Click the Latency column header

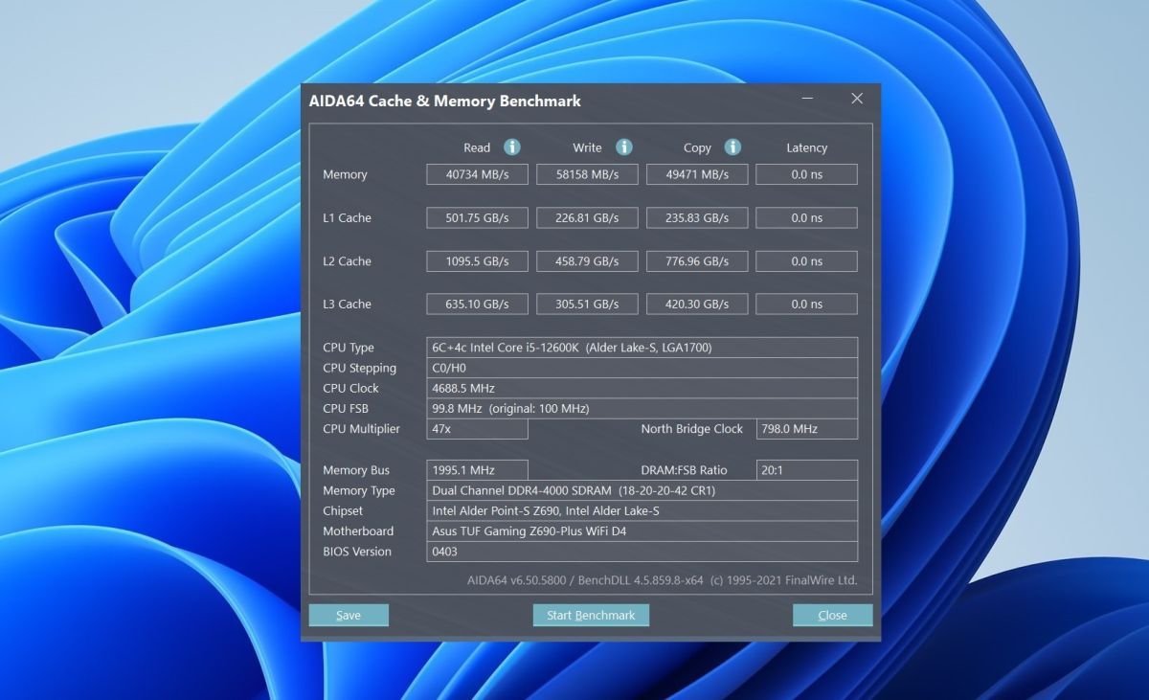tap(806, 147)
